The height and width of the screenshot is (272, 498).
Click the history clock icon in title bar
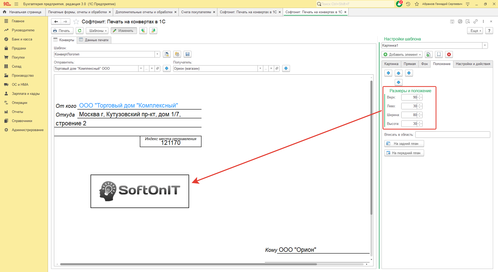click(x=408, y=4)
